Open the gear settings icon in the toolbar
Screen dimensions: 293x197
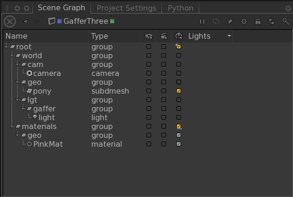point(244,21)
